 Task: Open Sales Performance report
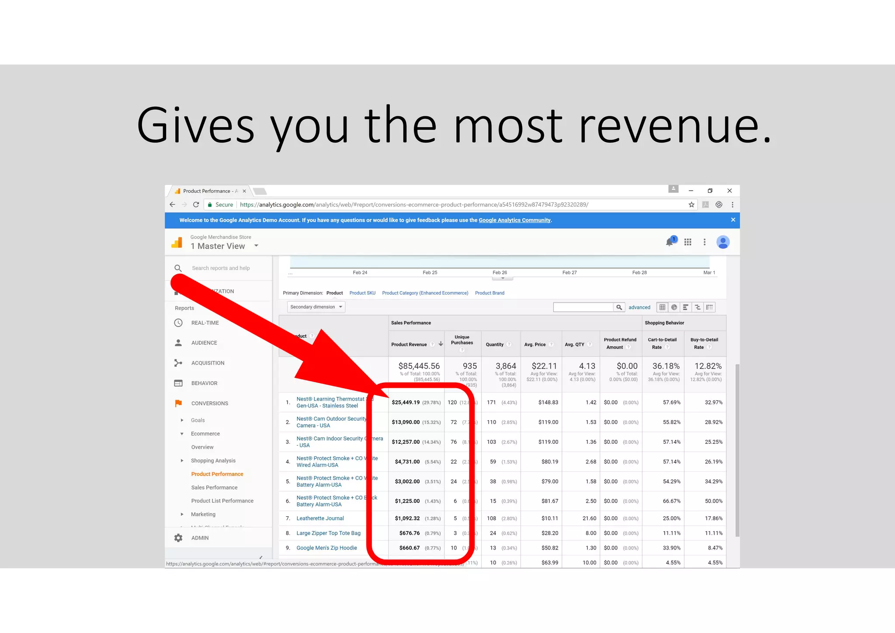pos(214,487)
